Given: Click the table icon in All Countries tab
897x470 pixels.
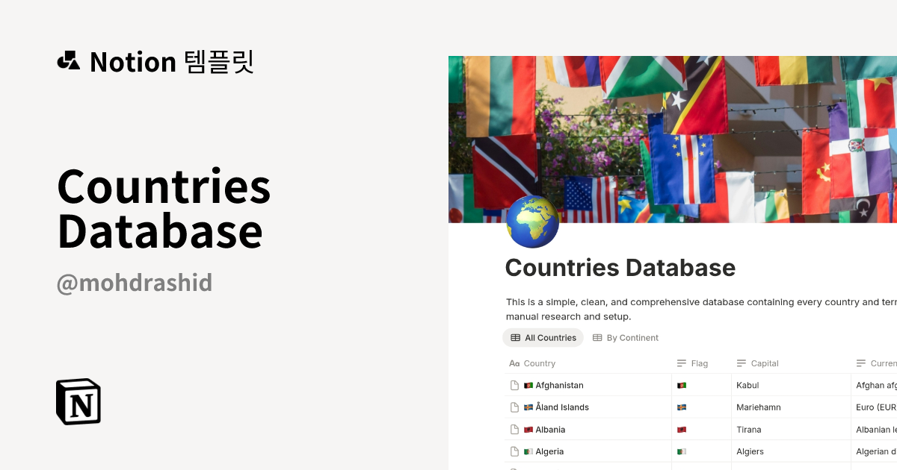Looking at the screenshot, I should tap(515, 338).
